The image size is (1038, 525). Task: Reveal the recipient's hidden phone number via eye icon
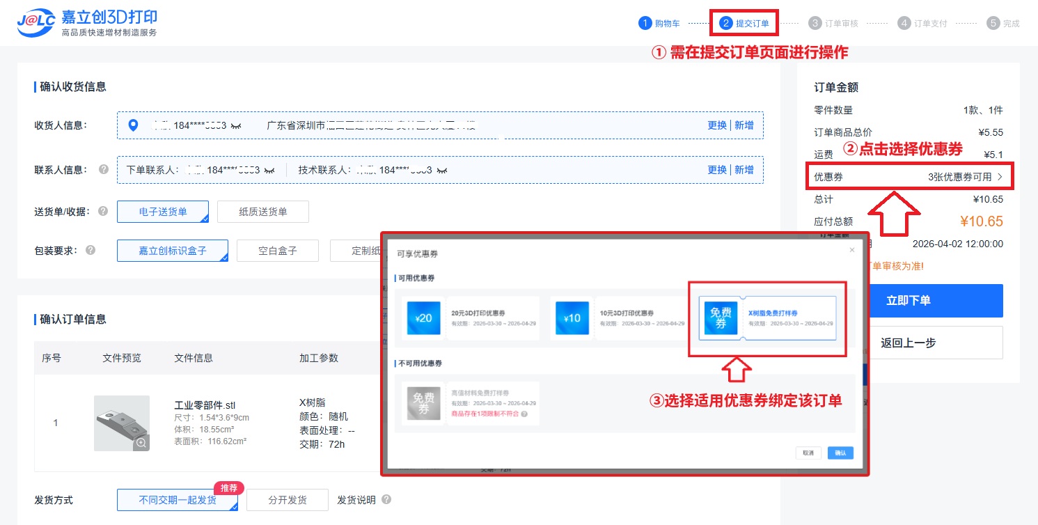click(236, 126)
